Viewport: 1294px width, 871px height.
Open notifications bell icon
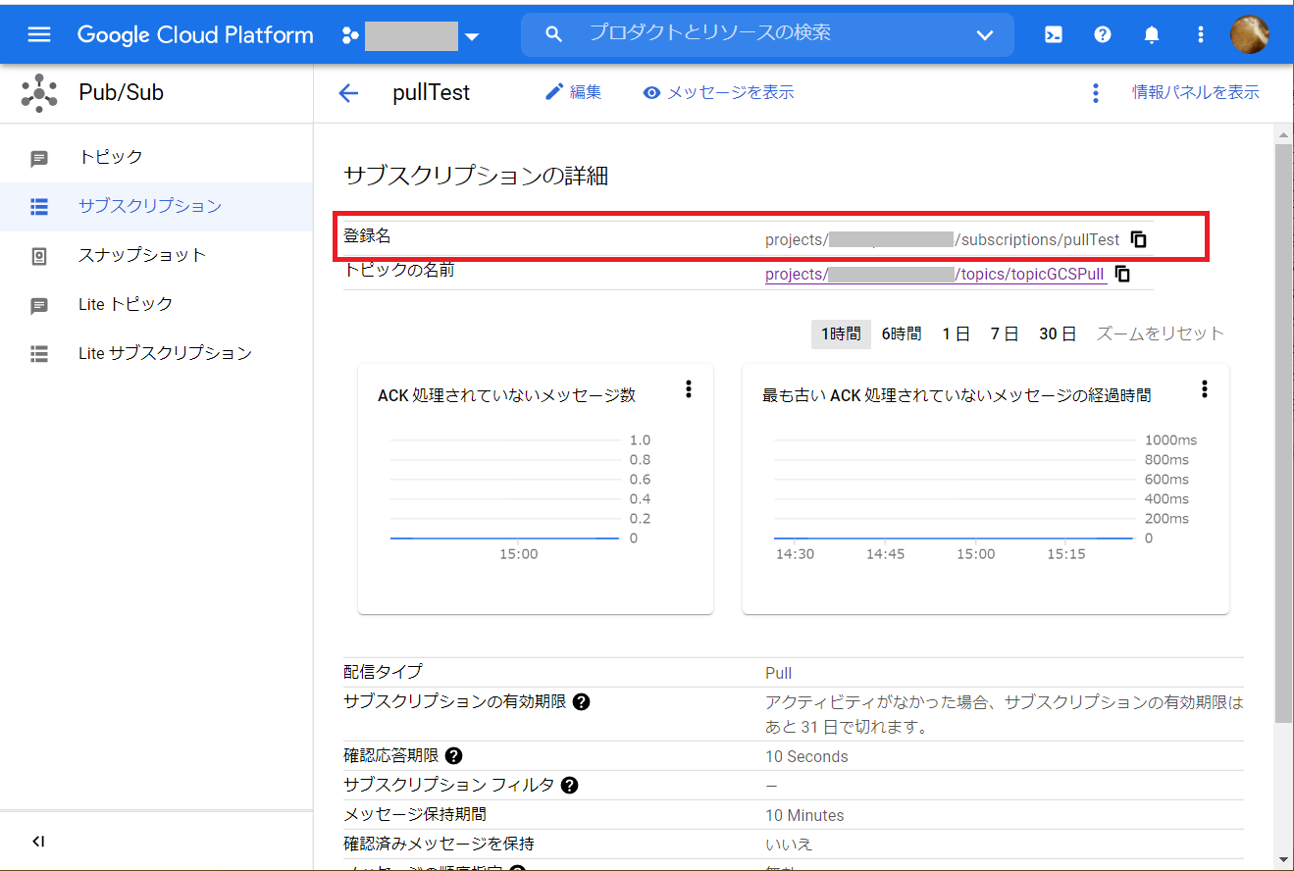pos(1152,35)
